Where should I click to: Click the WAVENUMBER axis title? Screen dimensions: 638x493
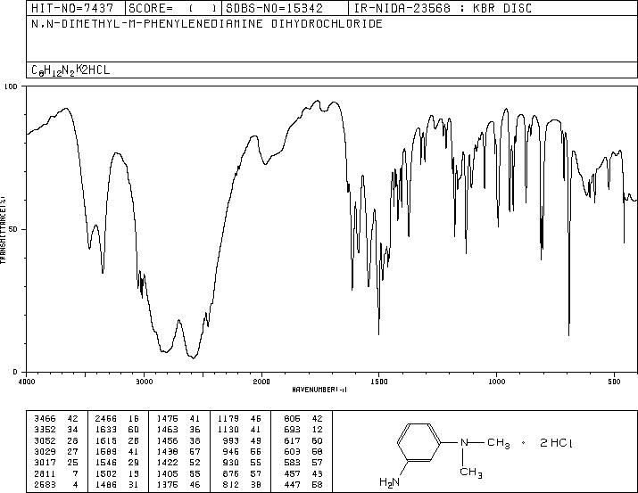pos(319,390)
